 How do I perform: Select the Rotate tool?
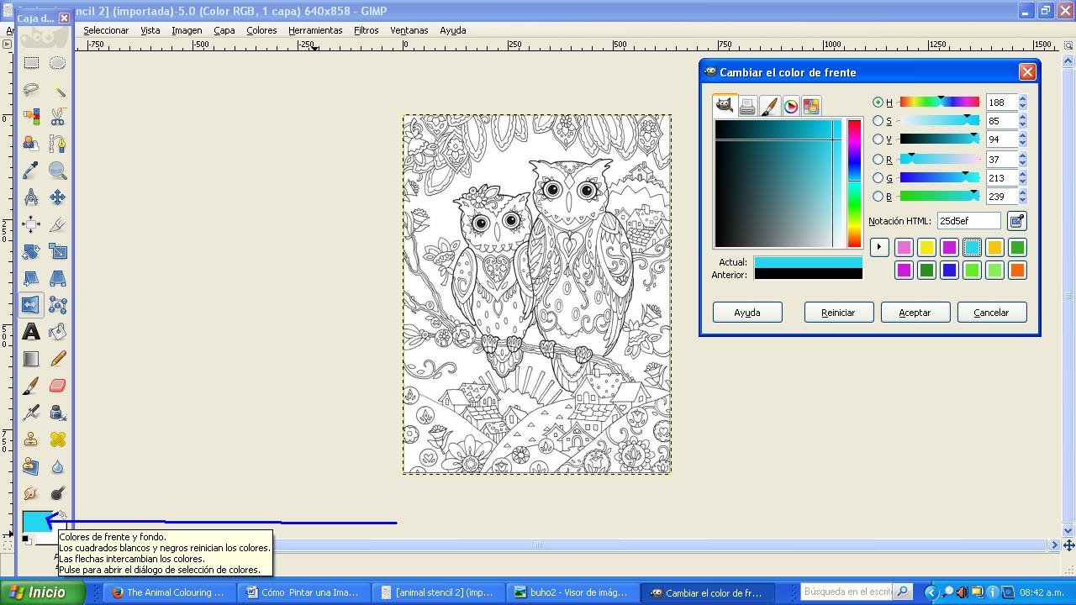31,251
